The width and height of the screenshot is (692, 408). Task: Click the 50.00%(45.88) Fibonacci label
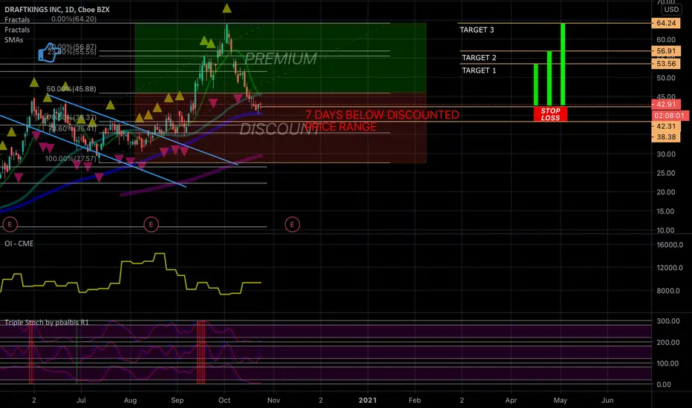tap(71, 89)
